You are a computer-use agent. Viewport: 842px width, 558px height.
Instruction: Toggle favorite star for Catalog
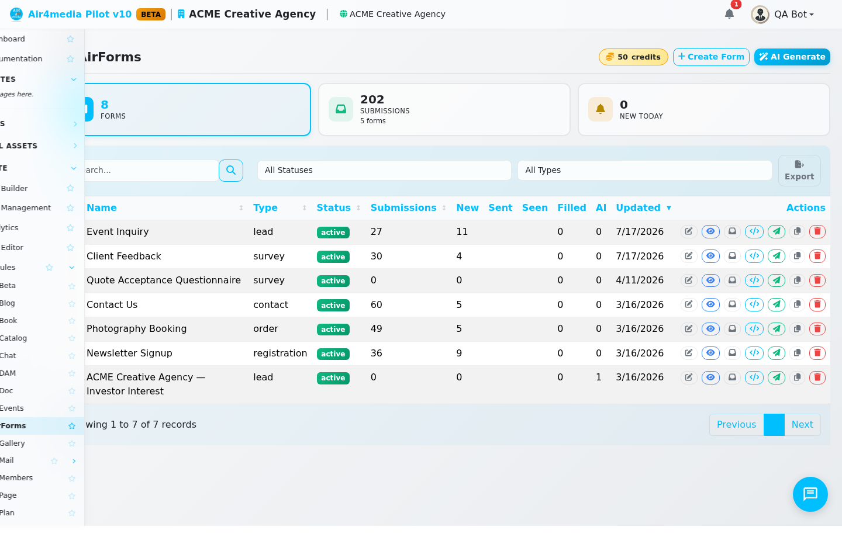tap(72, 338)
